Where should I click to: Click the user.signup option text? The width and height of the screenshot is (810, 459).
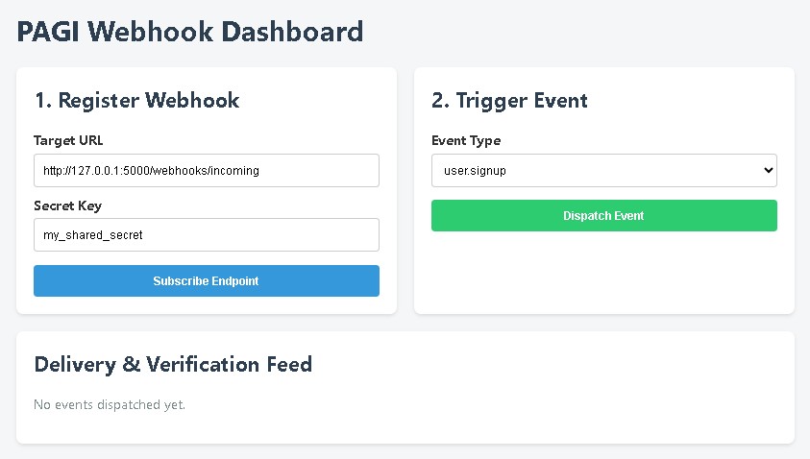[x=475, y=171]
